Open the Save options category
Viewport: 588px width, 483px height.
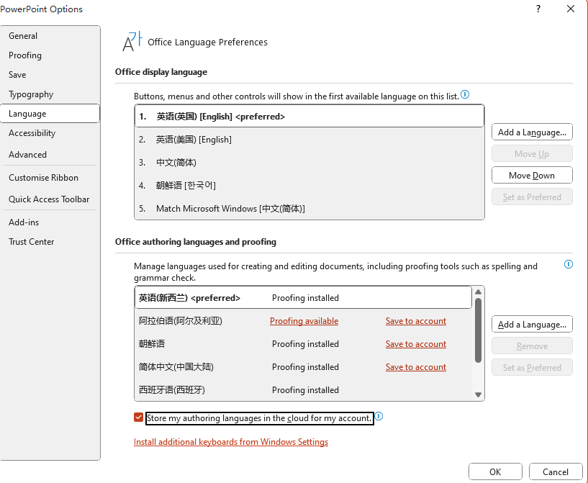[50, 75]
